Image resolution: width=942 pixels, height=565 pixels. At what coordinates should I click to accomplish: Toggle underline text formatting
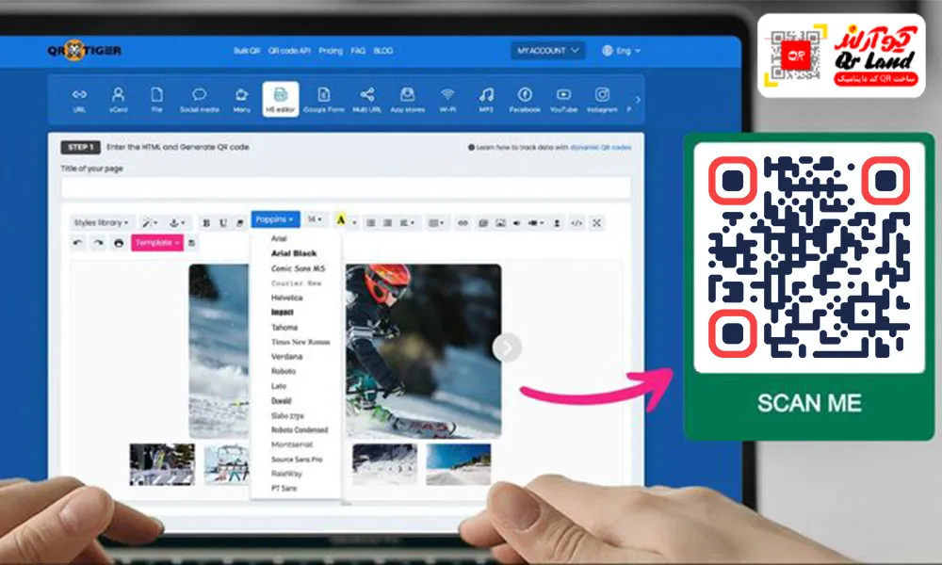click(223, 223)
